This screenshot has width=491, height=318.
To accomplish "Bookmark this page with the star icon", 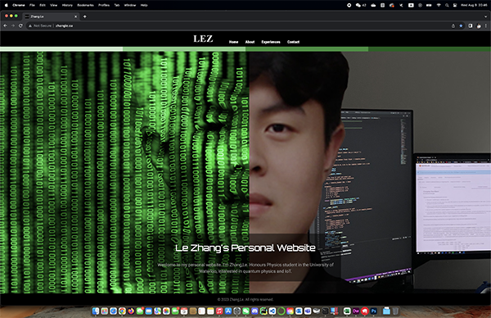I will click(x=461, y=25).
